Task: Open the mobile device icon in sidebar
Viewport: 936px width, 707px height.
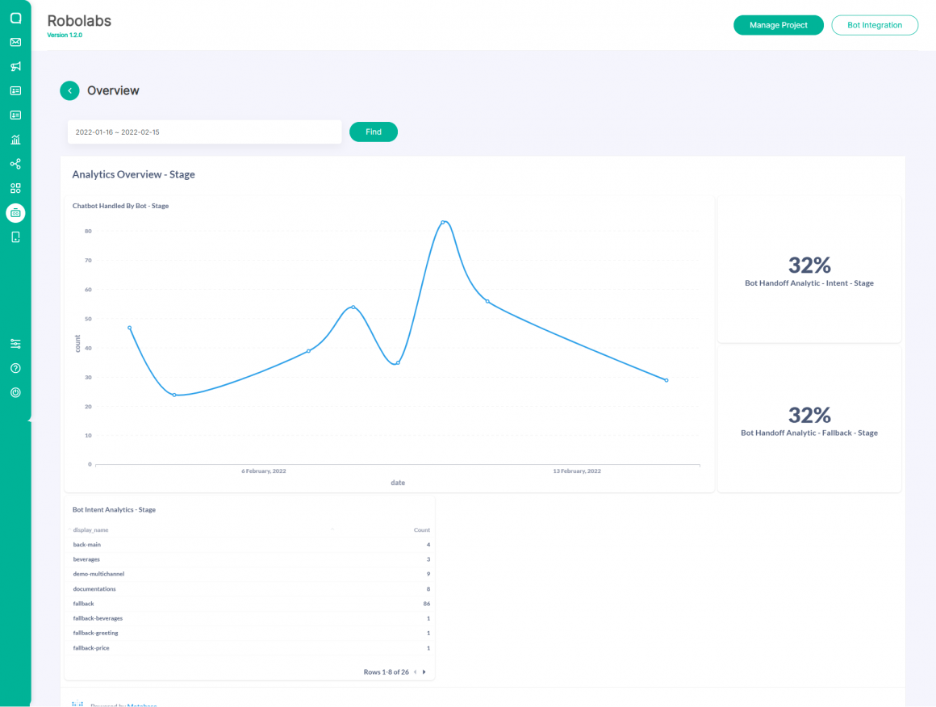Action: click(15, 236)
